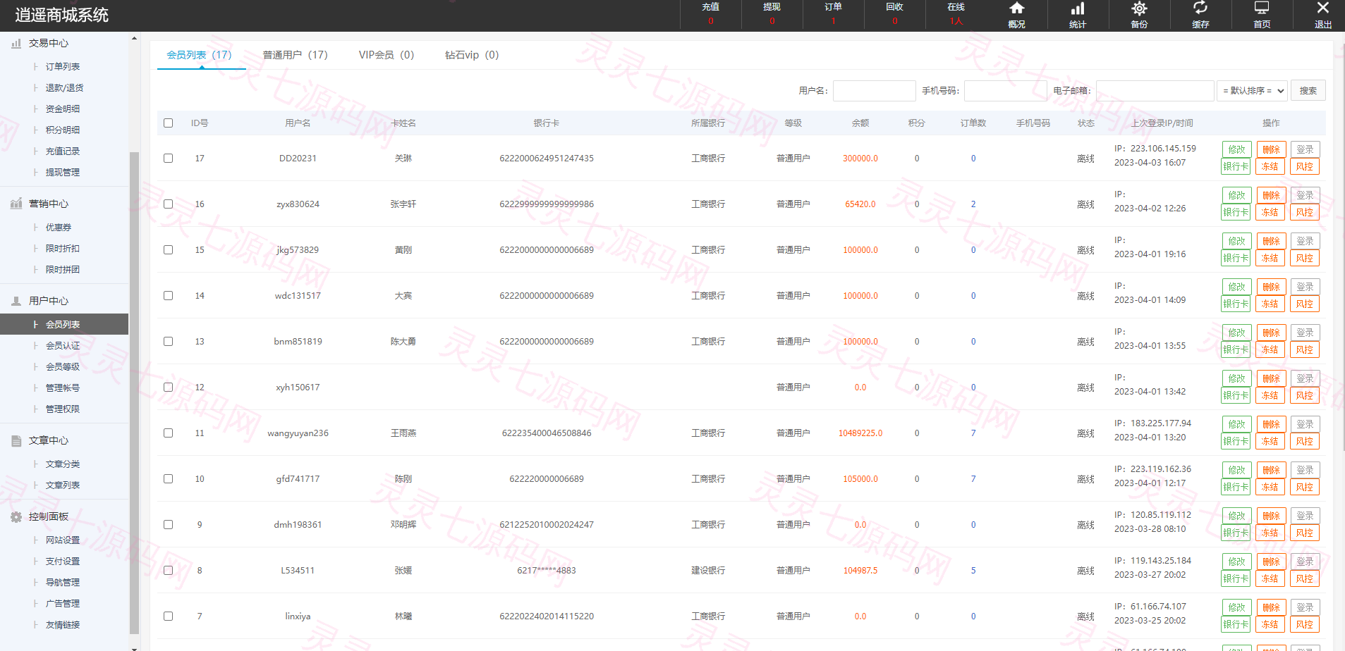
Task: Open the 钻石vip (0) tab
Action: [x=472, y=55]
